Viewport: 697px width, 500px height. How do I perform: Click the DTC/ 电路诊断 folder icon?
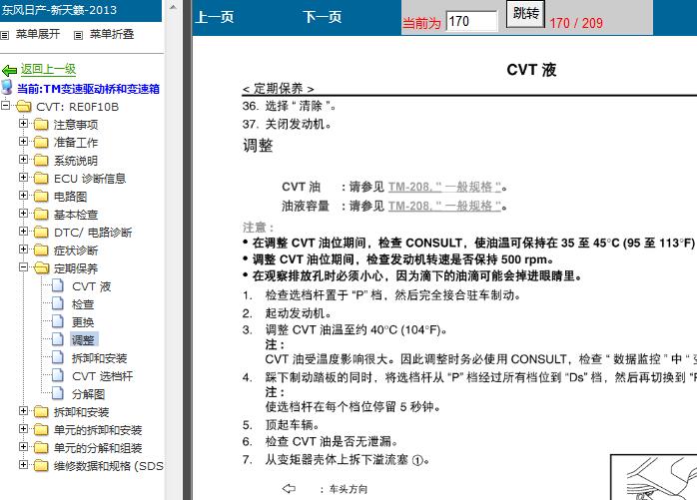(x=41, y=232)
